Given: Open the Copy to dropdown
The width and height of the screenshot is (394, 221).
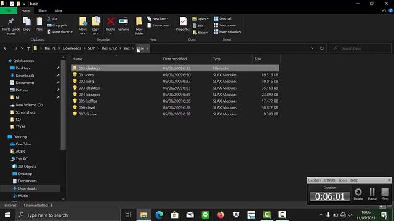Looking at the screenshot, I should point(95,26).
